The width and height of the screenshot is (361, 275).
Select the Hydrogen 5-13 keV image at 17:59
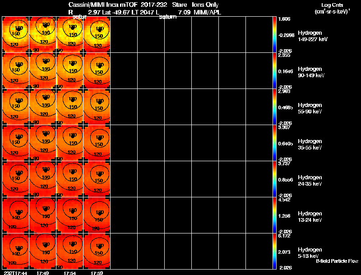[x=97, y=251]
